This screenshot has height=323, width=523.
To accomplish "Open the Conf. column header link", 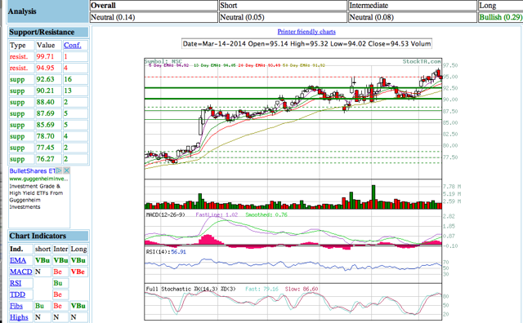I will [73, 46].
